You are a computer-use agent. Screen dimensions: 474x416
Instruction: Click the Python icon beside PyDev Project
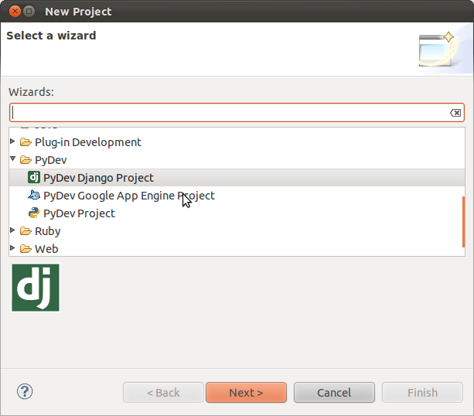[34, 213]
